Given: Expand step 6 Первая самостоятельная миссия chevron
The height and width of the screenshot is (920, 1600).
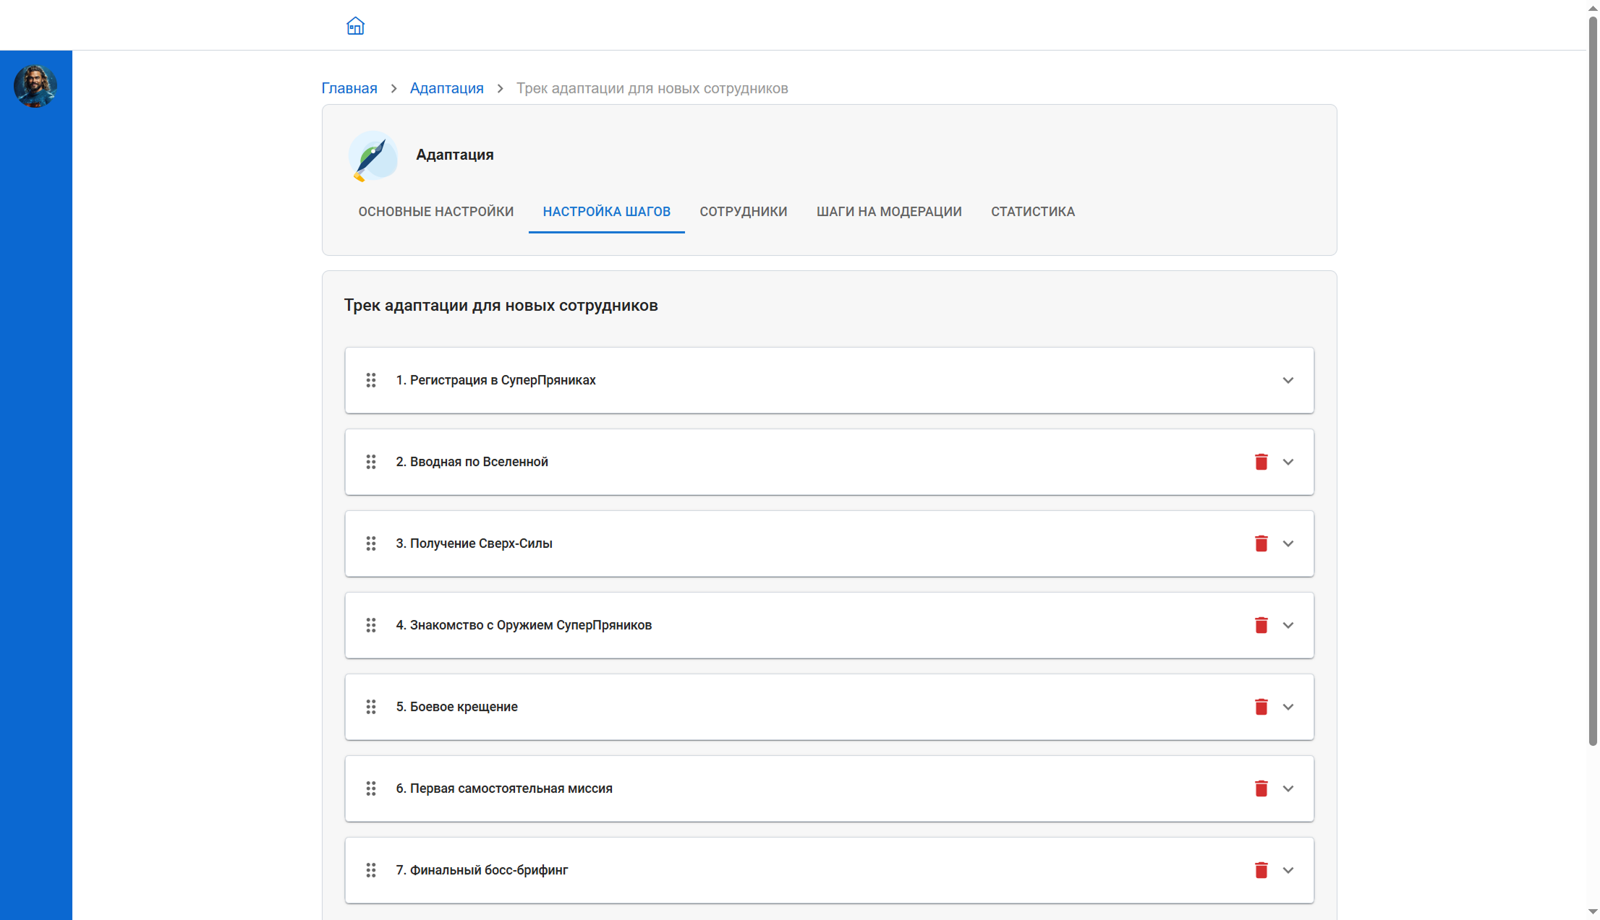Looking at the screenshot, I should pos(1288,788).
